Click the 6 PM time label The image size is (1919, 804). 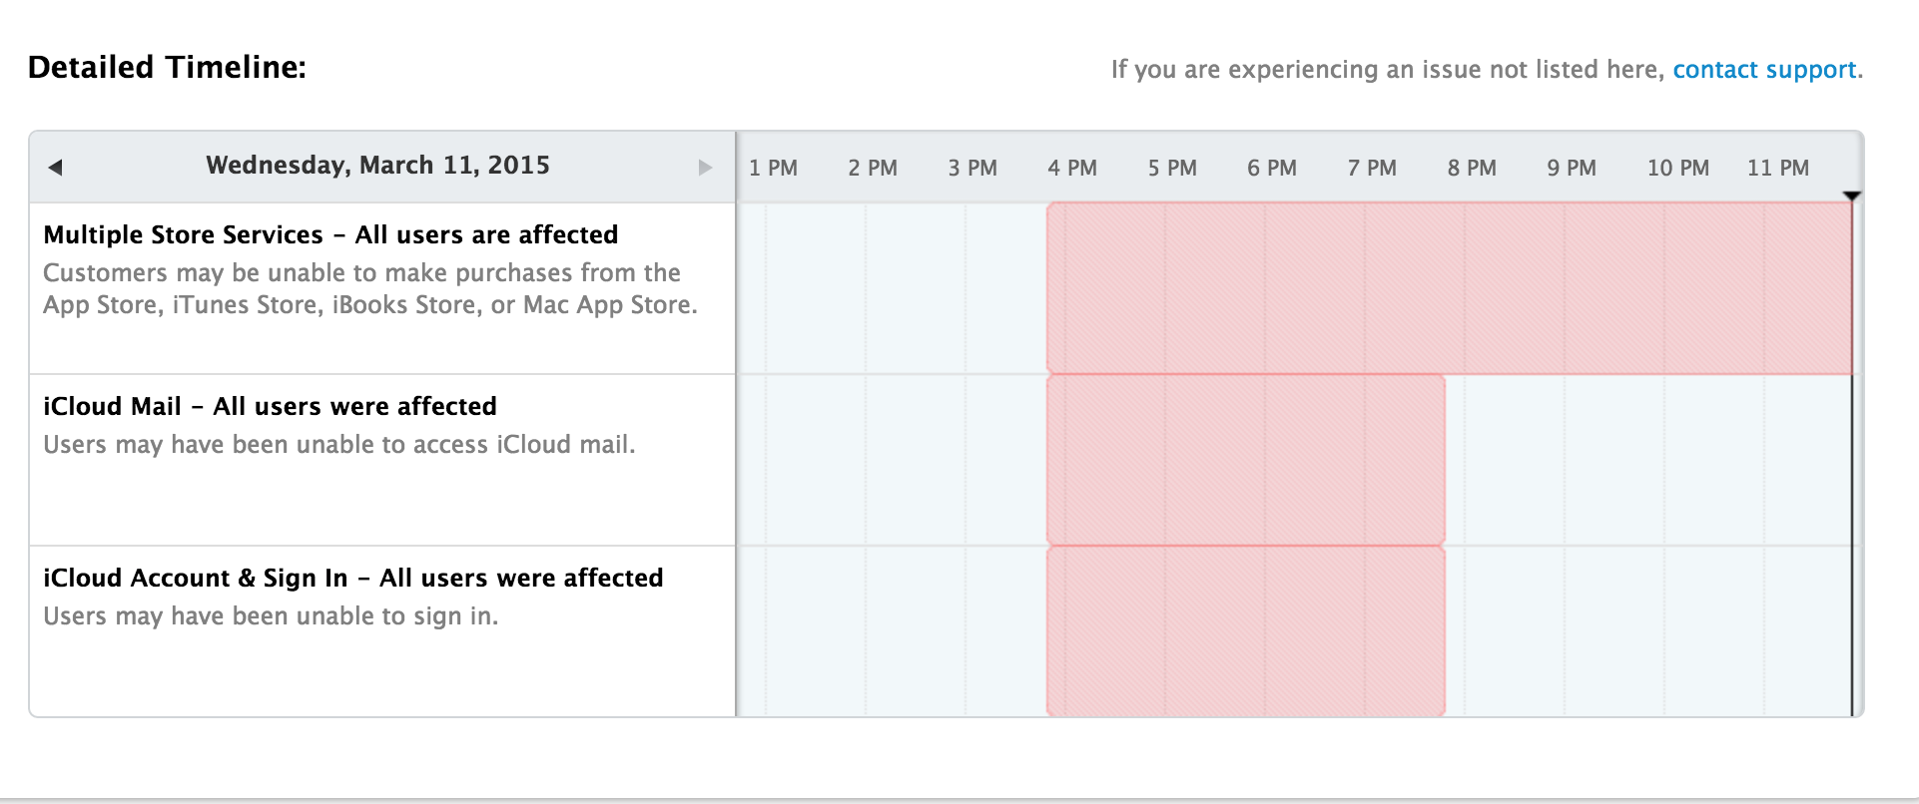pyautogui.click(x=1272, y=168)
